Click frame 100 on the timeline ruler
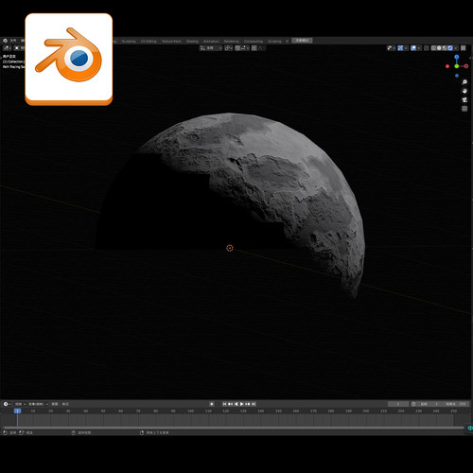 (x=191, y=412)
